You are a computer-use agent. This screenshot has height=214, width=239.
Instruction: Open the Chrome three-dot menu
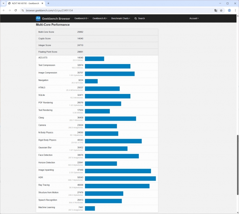point(235,10)
